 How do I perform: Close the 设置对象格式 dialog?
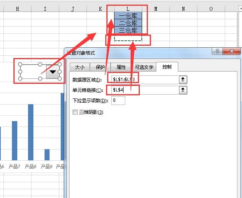[x=232, y=51]
